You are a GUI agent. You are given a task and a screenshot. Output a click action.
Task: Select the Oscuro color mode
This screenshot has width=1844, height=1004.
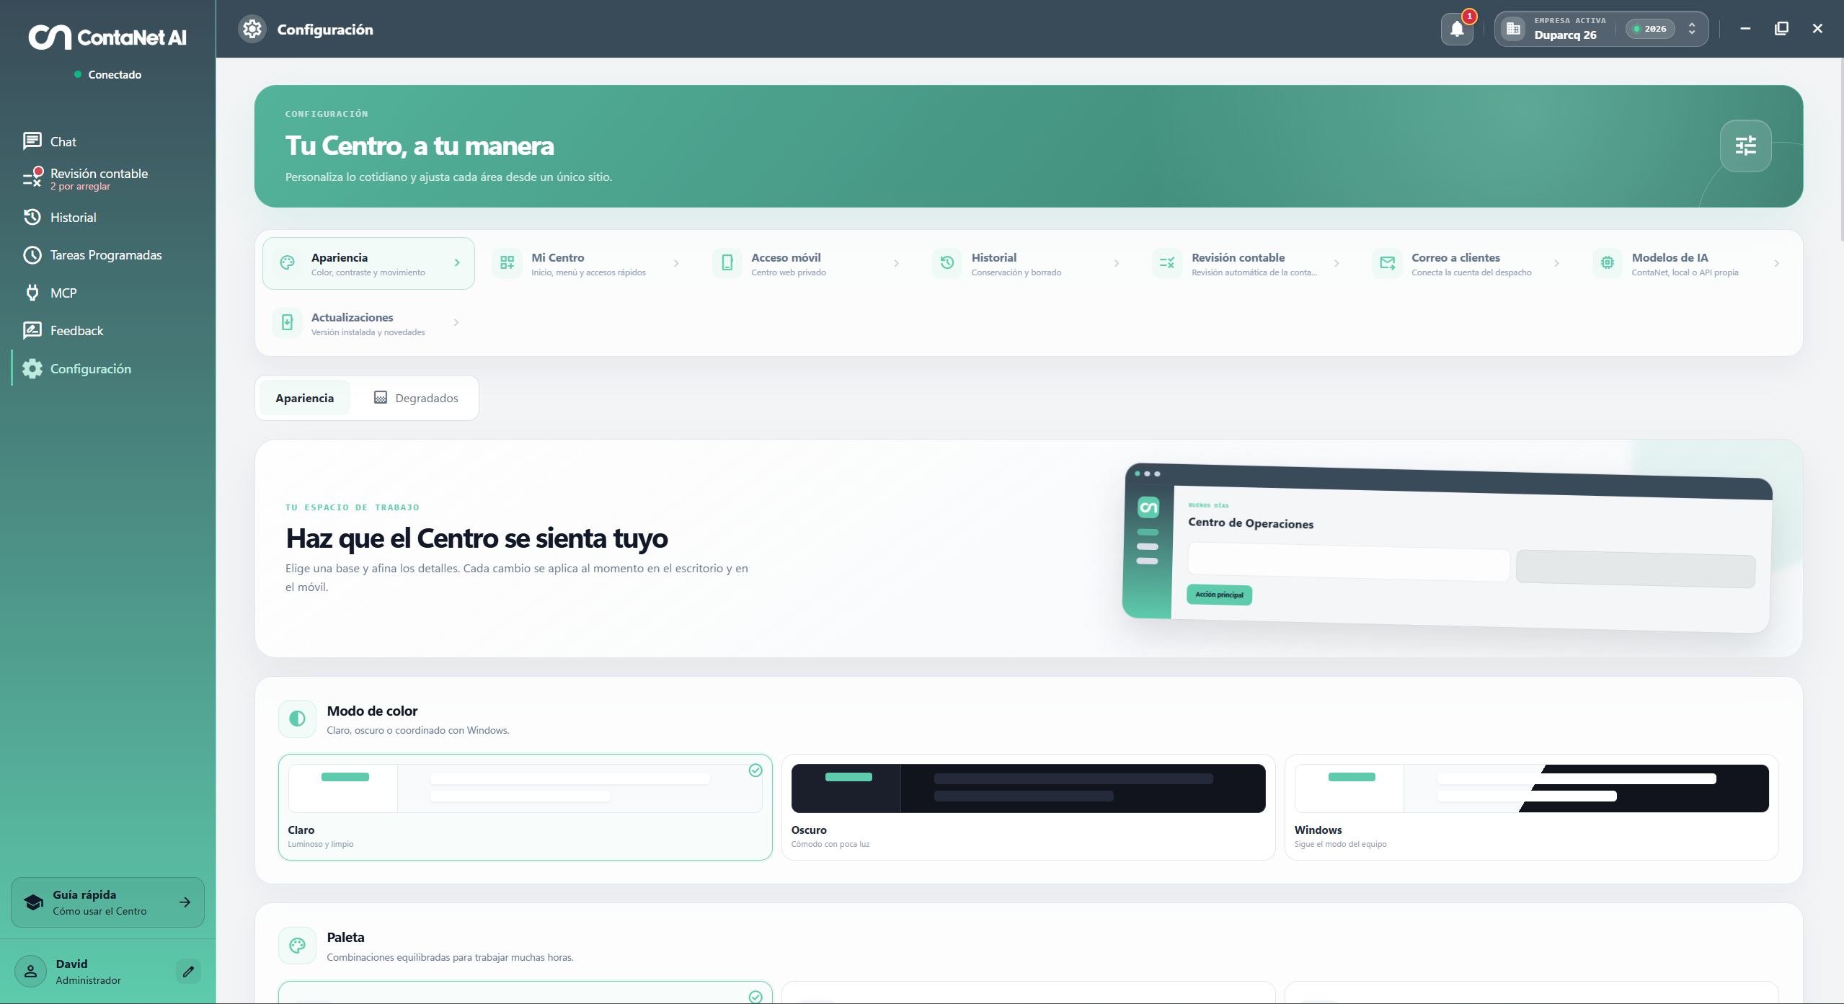[1028, 807]
